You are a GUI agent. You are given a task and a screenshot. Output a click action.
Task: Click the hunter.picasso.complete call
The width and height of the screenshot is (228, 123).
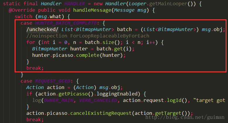(77, 55)
